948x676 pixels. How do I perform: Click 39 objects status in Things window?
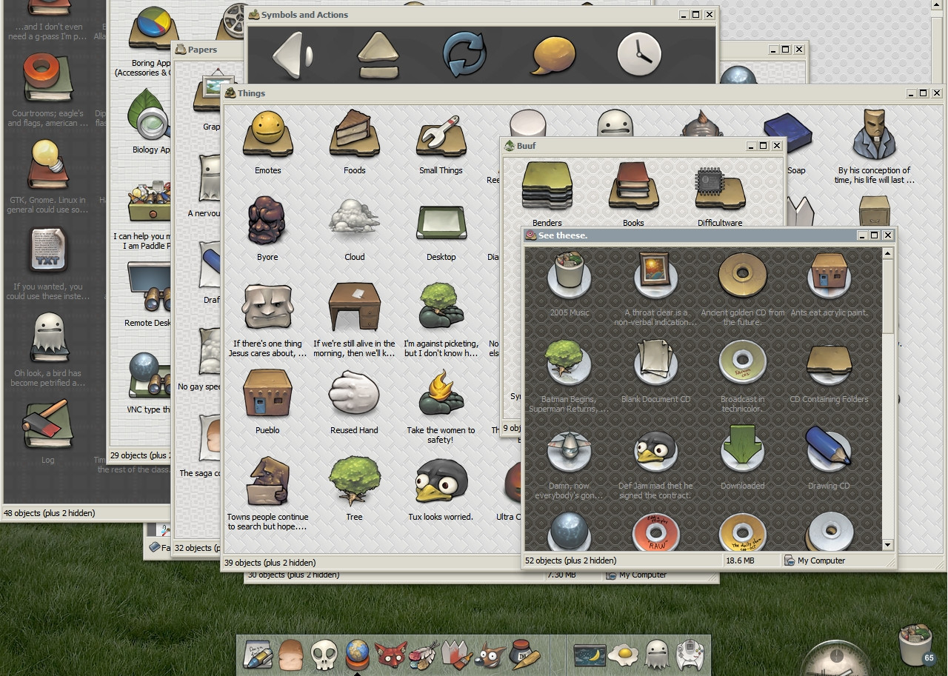pyautogui.click(x=270, y=563)
